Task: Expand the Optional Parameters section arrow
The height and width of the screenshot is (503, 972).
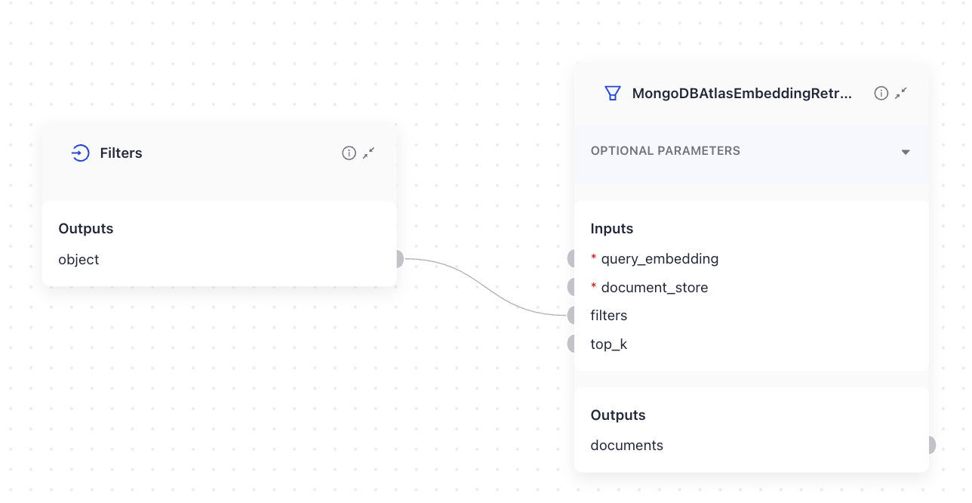Action: (906, 152)
